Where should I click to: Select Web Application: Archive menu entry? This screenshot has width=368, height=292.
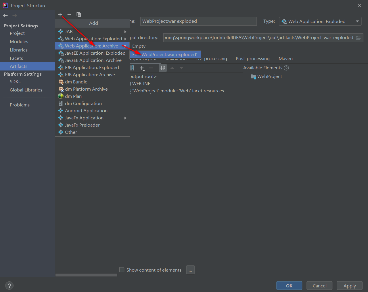click(92, 46)
